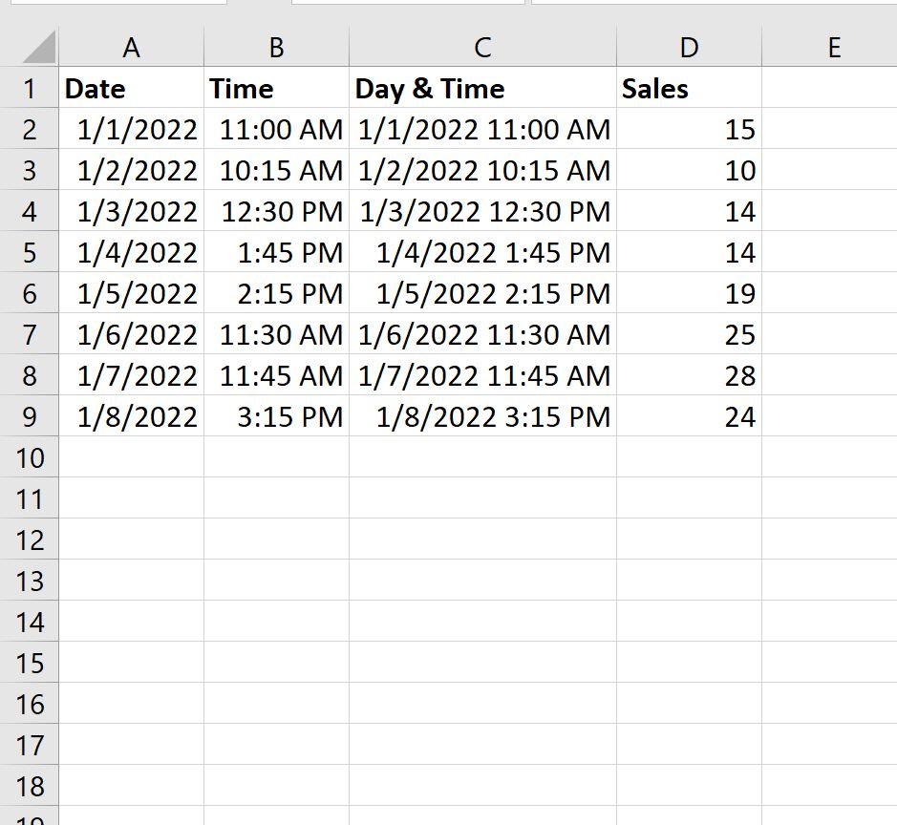Select column A header
897x825 pixels.
[131, 46]
